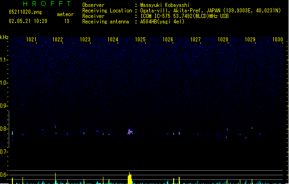Click the tall yellow intensity bar before 1025
This screenshot has height=184, width=289.
(x=130, y=178)
